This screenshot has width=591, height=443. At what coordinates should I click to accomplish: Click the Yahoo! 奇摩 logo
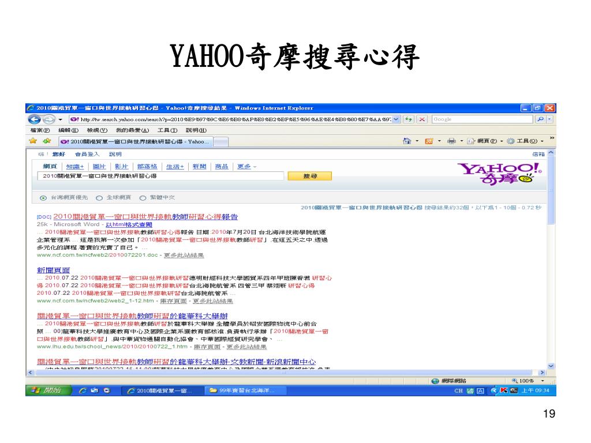tap(499, 174)
